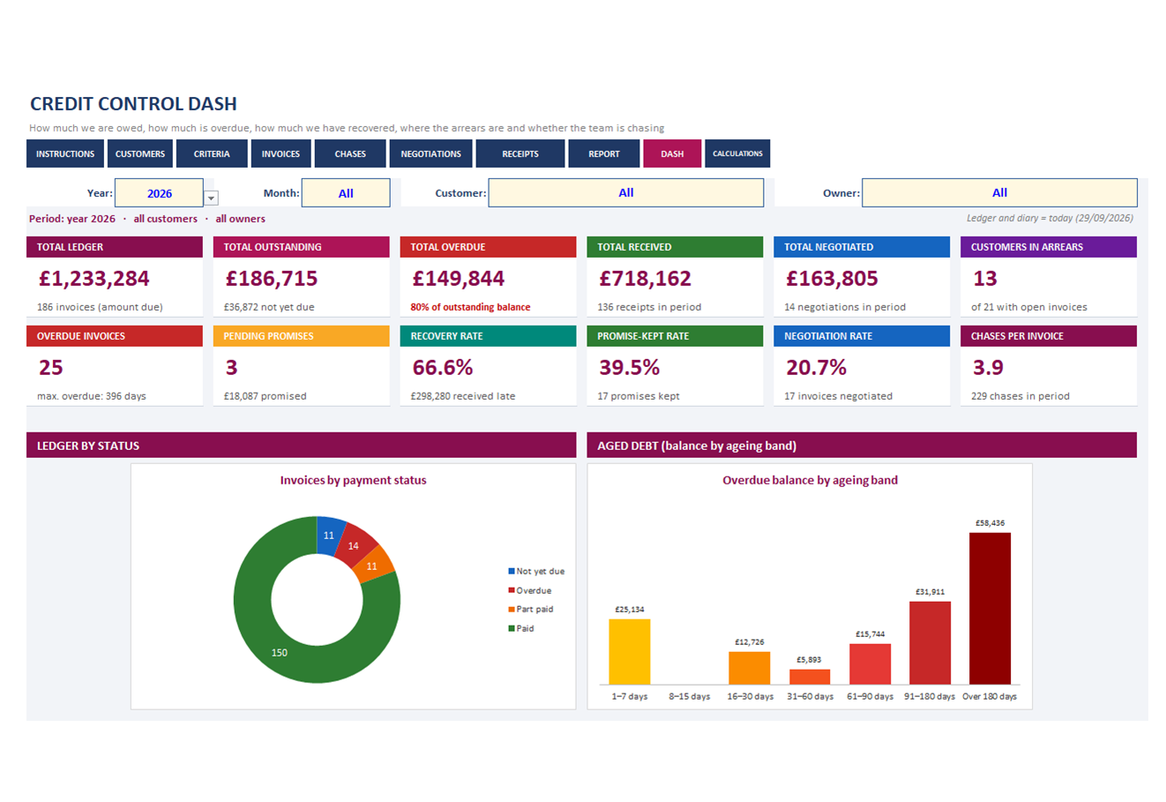The image size is (1166, 802).
Task: Open the Customer filter field
Action: click(626, 193)
